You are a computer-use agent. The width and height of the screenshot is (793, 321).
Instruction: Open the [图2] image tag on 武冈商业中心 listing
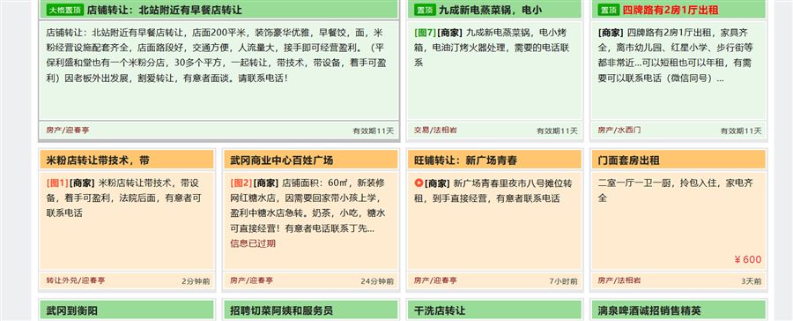click(x=241, y=183)
